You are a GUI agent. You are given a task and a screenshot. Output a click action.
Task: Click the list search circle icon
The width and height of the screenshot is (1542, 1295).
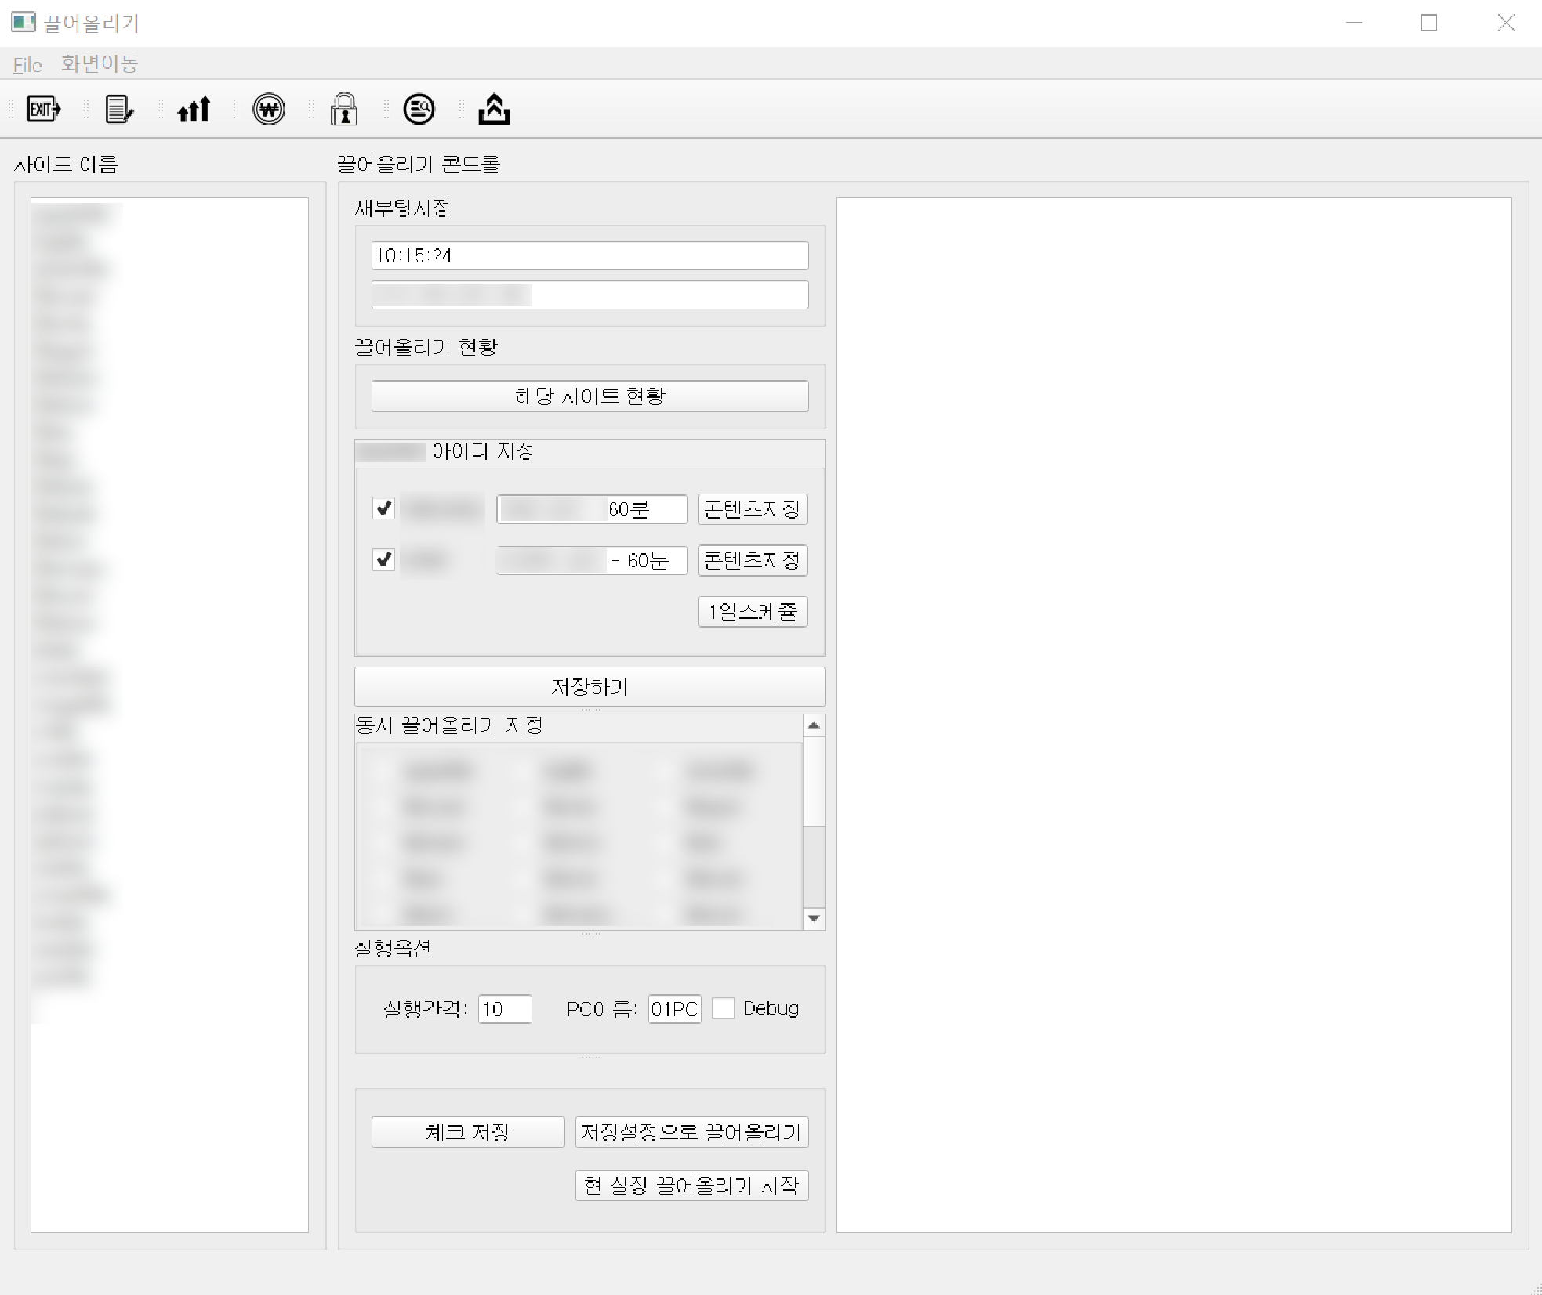click(x=419, y=109)
